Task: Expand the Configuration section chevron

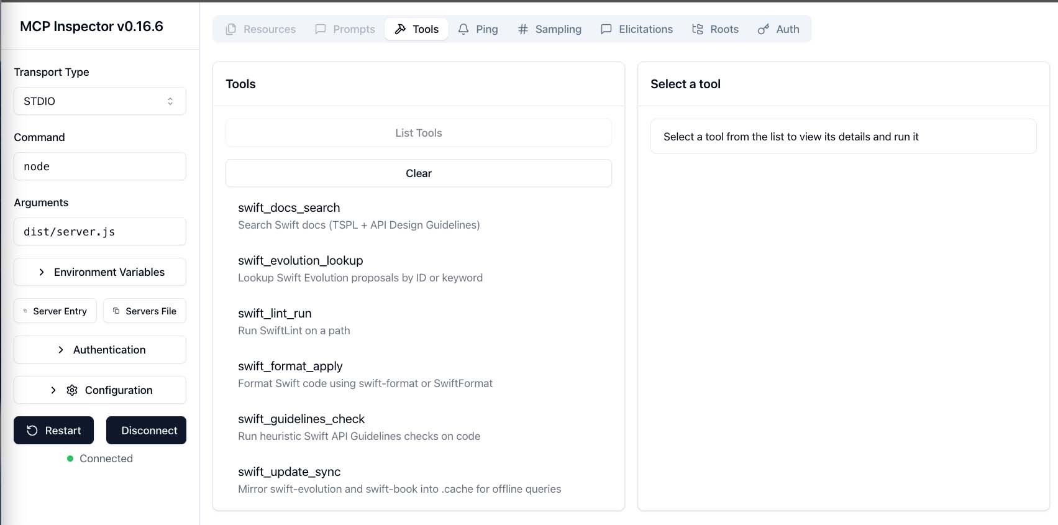Action: [53, 390]
